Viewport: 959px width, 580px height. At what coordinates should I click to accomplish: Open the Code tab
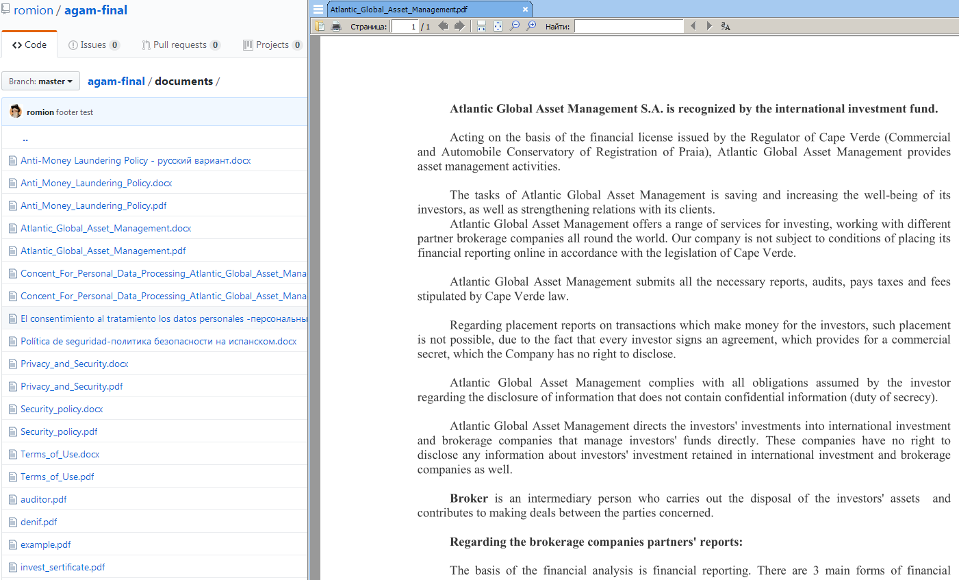[x=29, y=45]
